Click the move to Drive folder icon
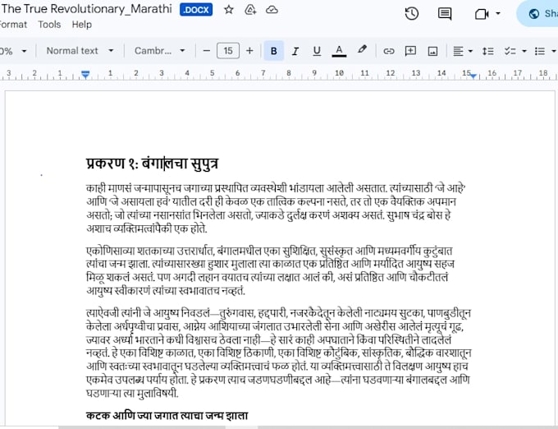 tap(250, 10)
